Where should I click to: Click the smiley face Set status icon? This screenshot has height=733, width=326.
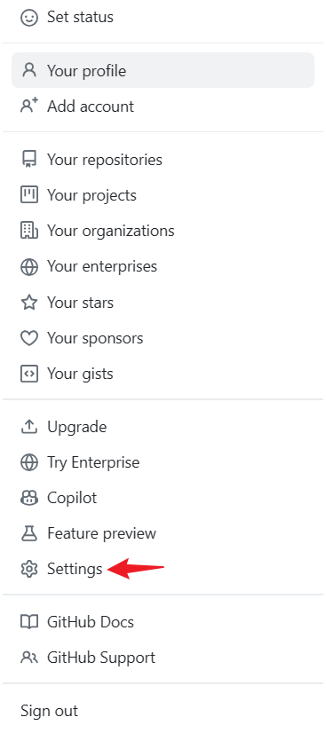tap(29, 18)
